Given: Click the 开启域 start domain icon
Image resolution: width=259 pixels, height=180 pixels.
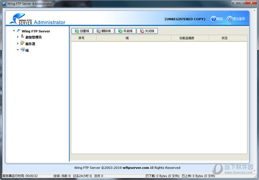Looking at the screenshot, I should 121,31.
